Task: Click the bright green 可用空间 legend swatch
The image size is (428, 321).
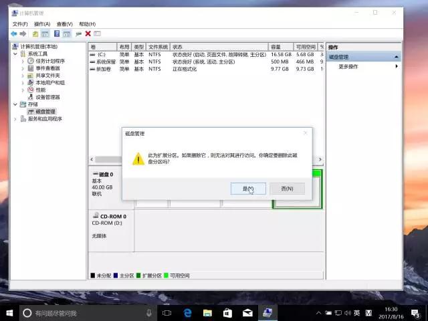Action: [167, 276]
